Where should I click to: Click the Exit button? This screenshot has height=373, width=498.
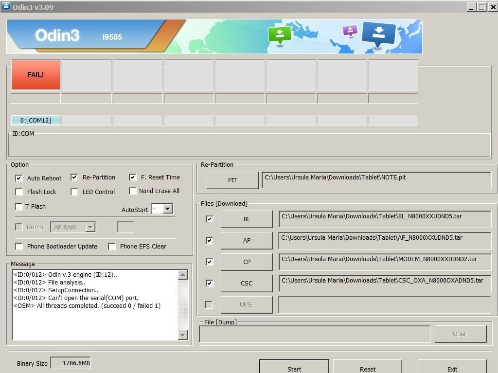click(x=452, y=367)
